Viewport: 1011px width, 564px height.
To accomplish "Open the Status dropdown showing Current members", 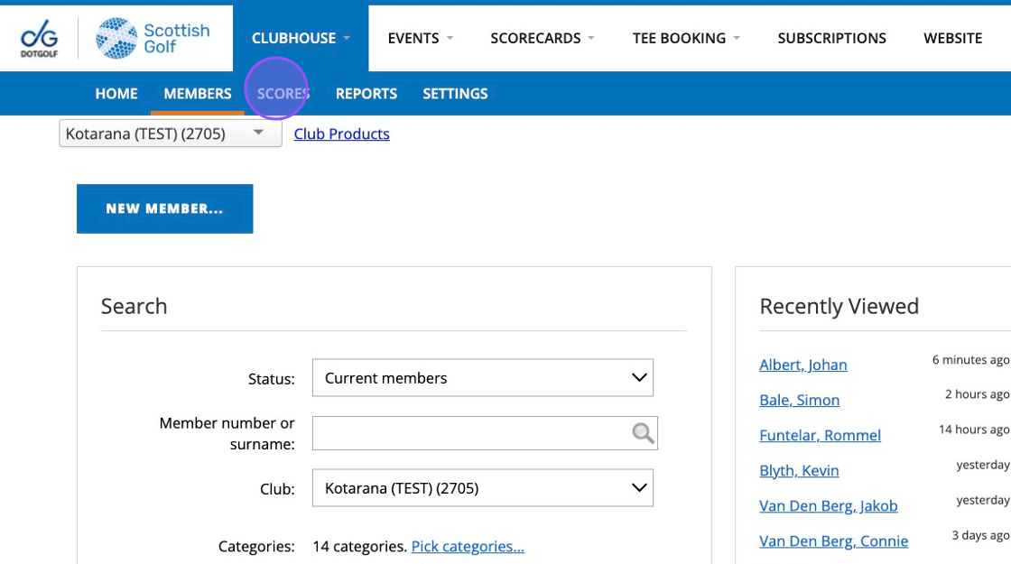I will [482, 378].
